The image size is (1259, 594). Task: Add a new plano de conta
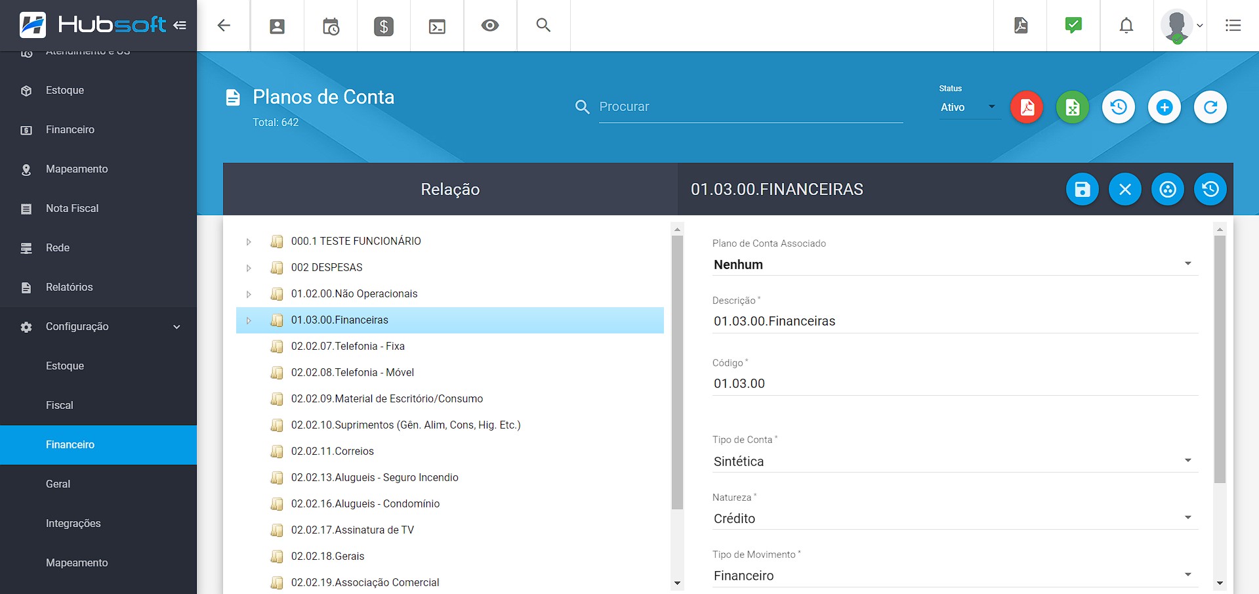[x=1165, y=107]
